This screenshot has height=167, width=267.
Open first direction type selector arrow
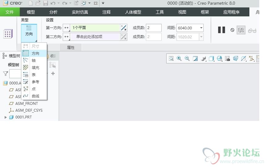66,28
